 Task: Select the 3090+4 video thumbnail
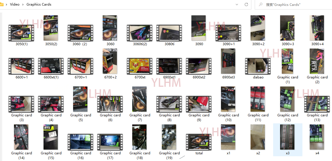click(317, 28)
